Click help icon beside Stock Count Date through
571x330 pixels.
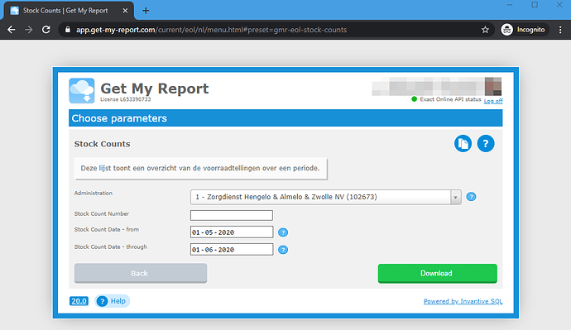click(x=283, y=250)
